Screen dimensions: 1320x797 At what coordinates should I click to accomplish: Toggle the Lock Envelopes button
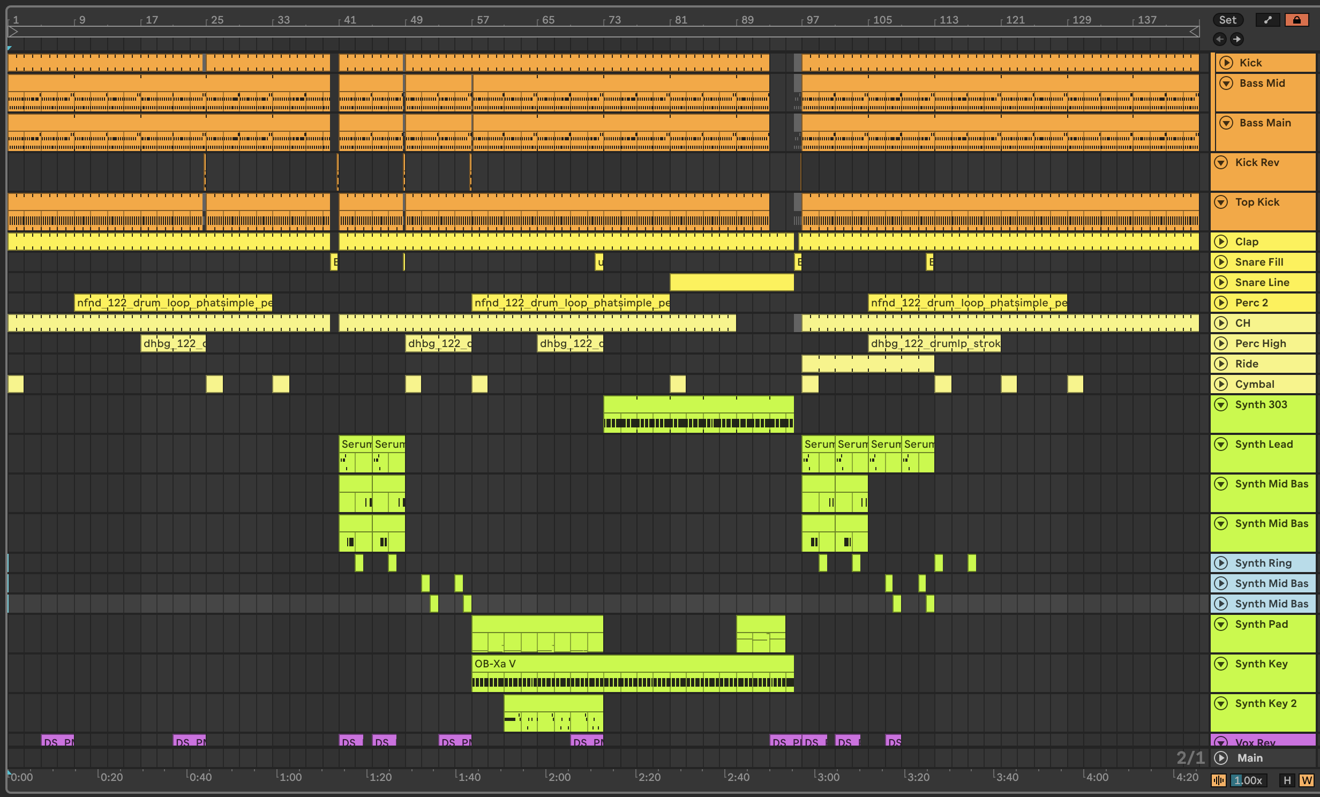pyautogui.click(x=1296, y=20)
